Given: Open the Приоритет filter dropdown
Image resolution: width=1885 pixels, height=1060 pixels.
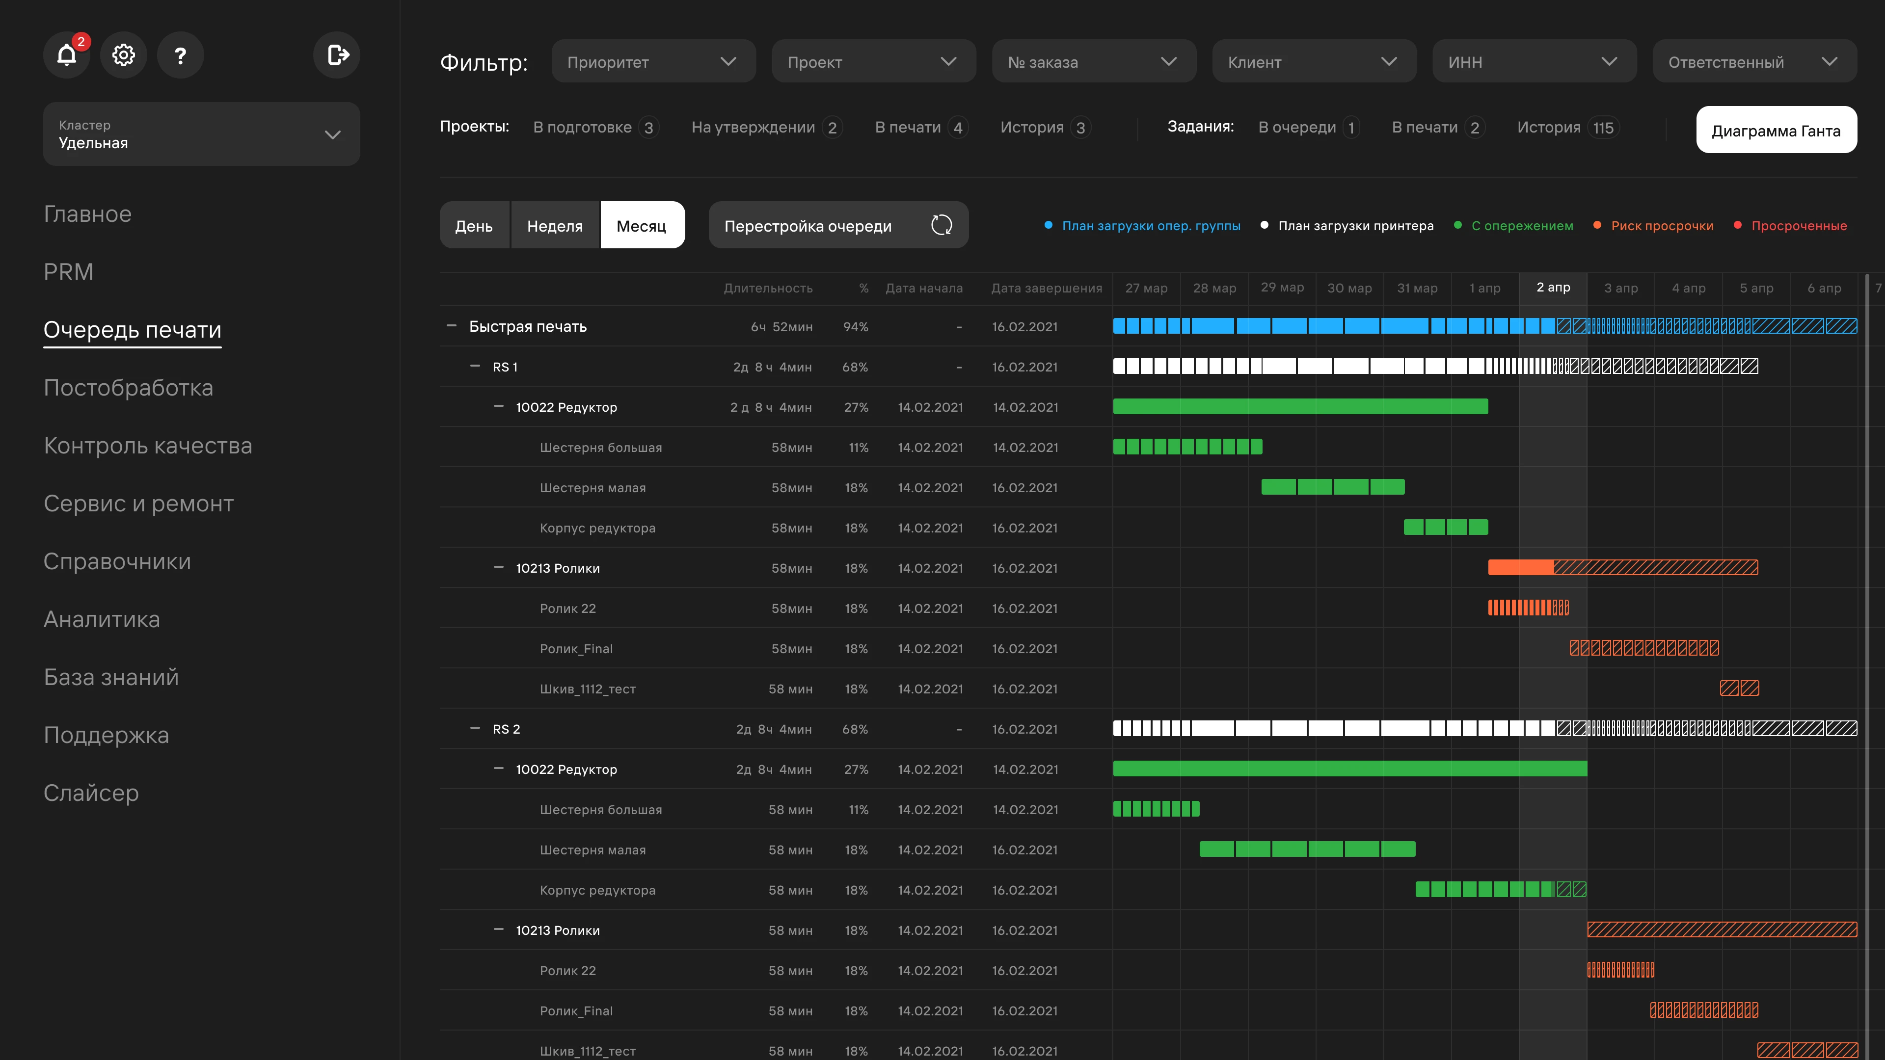Looking at the screenshot, I should pyautogui.click(x=653, y=61).
